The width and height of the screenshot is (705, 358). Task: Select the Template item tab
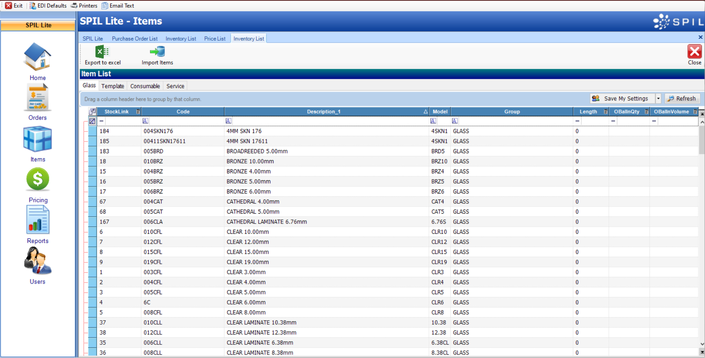click(113, 86)
